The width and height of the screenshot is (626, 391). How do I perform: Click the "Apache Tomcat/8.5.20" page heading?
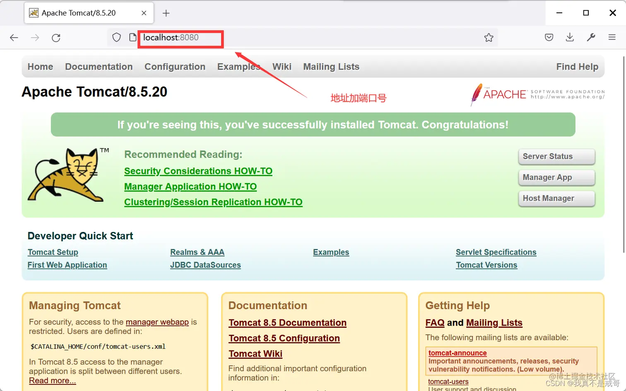click(94, 92)
